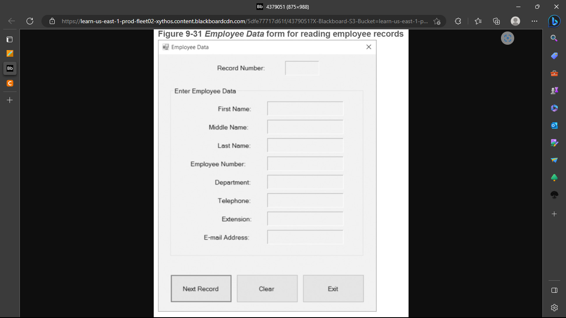Open the Extensions puzzle icon
566x318 pixels.
(457, 21)
